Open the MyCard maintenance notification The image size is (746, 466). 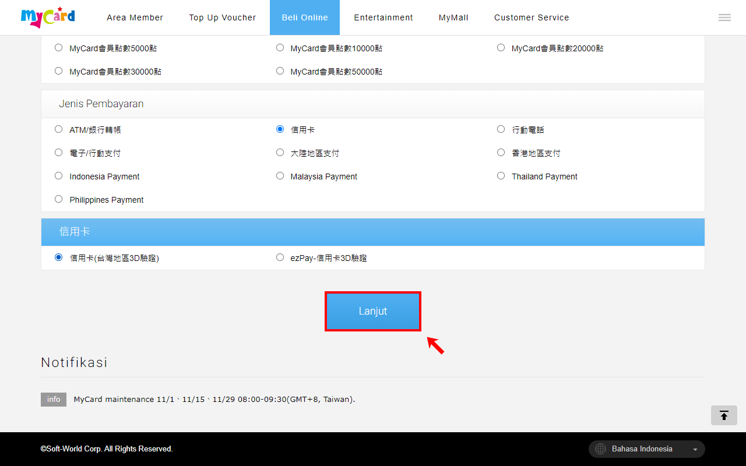(214, 400)
